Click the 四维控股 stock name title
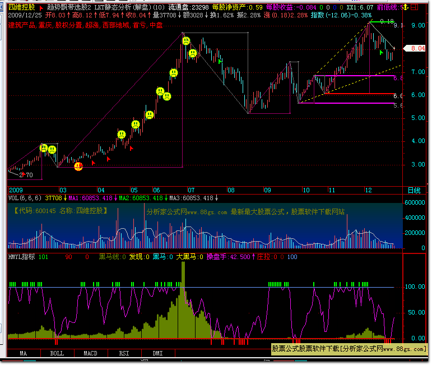 [x=22, y=8]
